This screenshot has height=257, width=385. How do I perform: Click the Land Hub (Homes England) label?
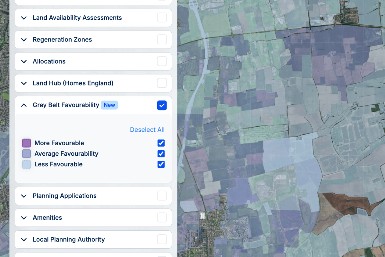click(x=73, y=83)
